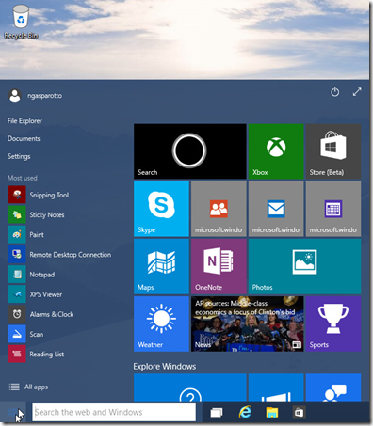Launch Notepad icon

pos(17,275)
